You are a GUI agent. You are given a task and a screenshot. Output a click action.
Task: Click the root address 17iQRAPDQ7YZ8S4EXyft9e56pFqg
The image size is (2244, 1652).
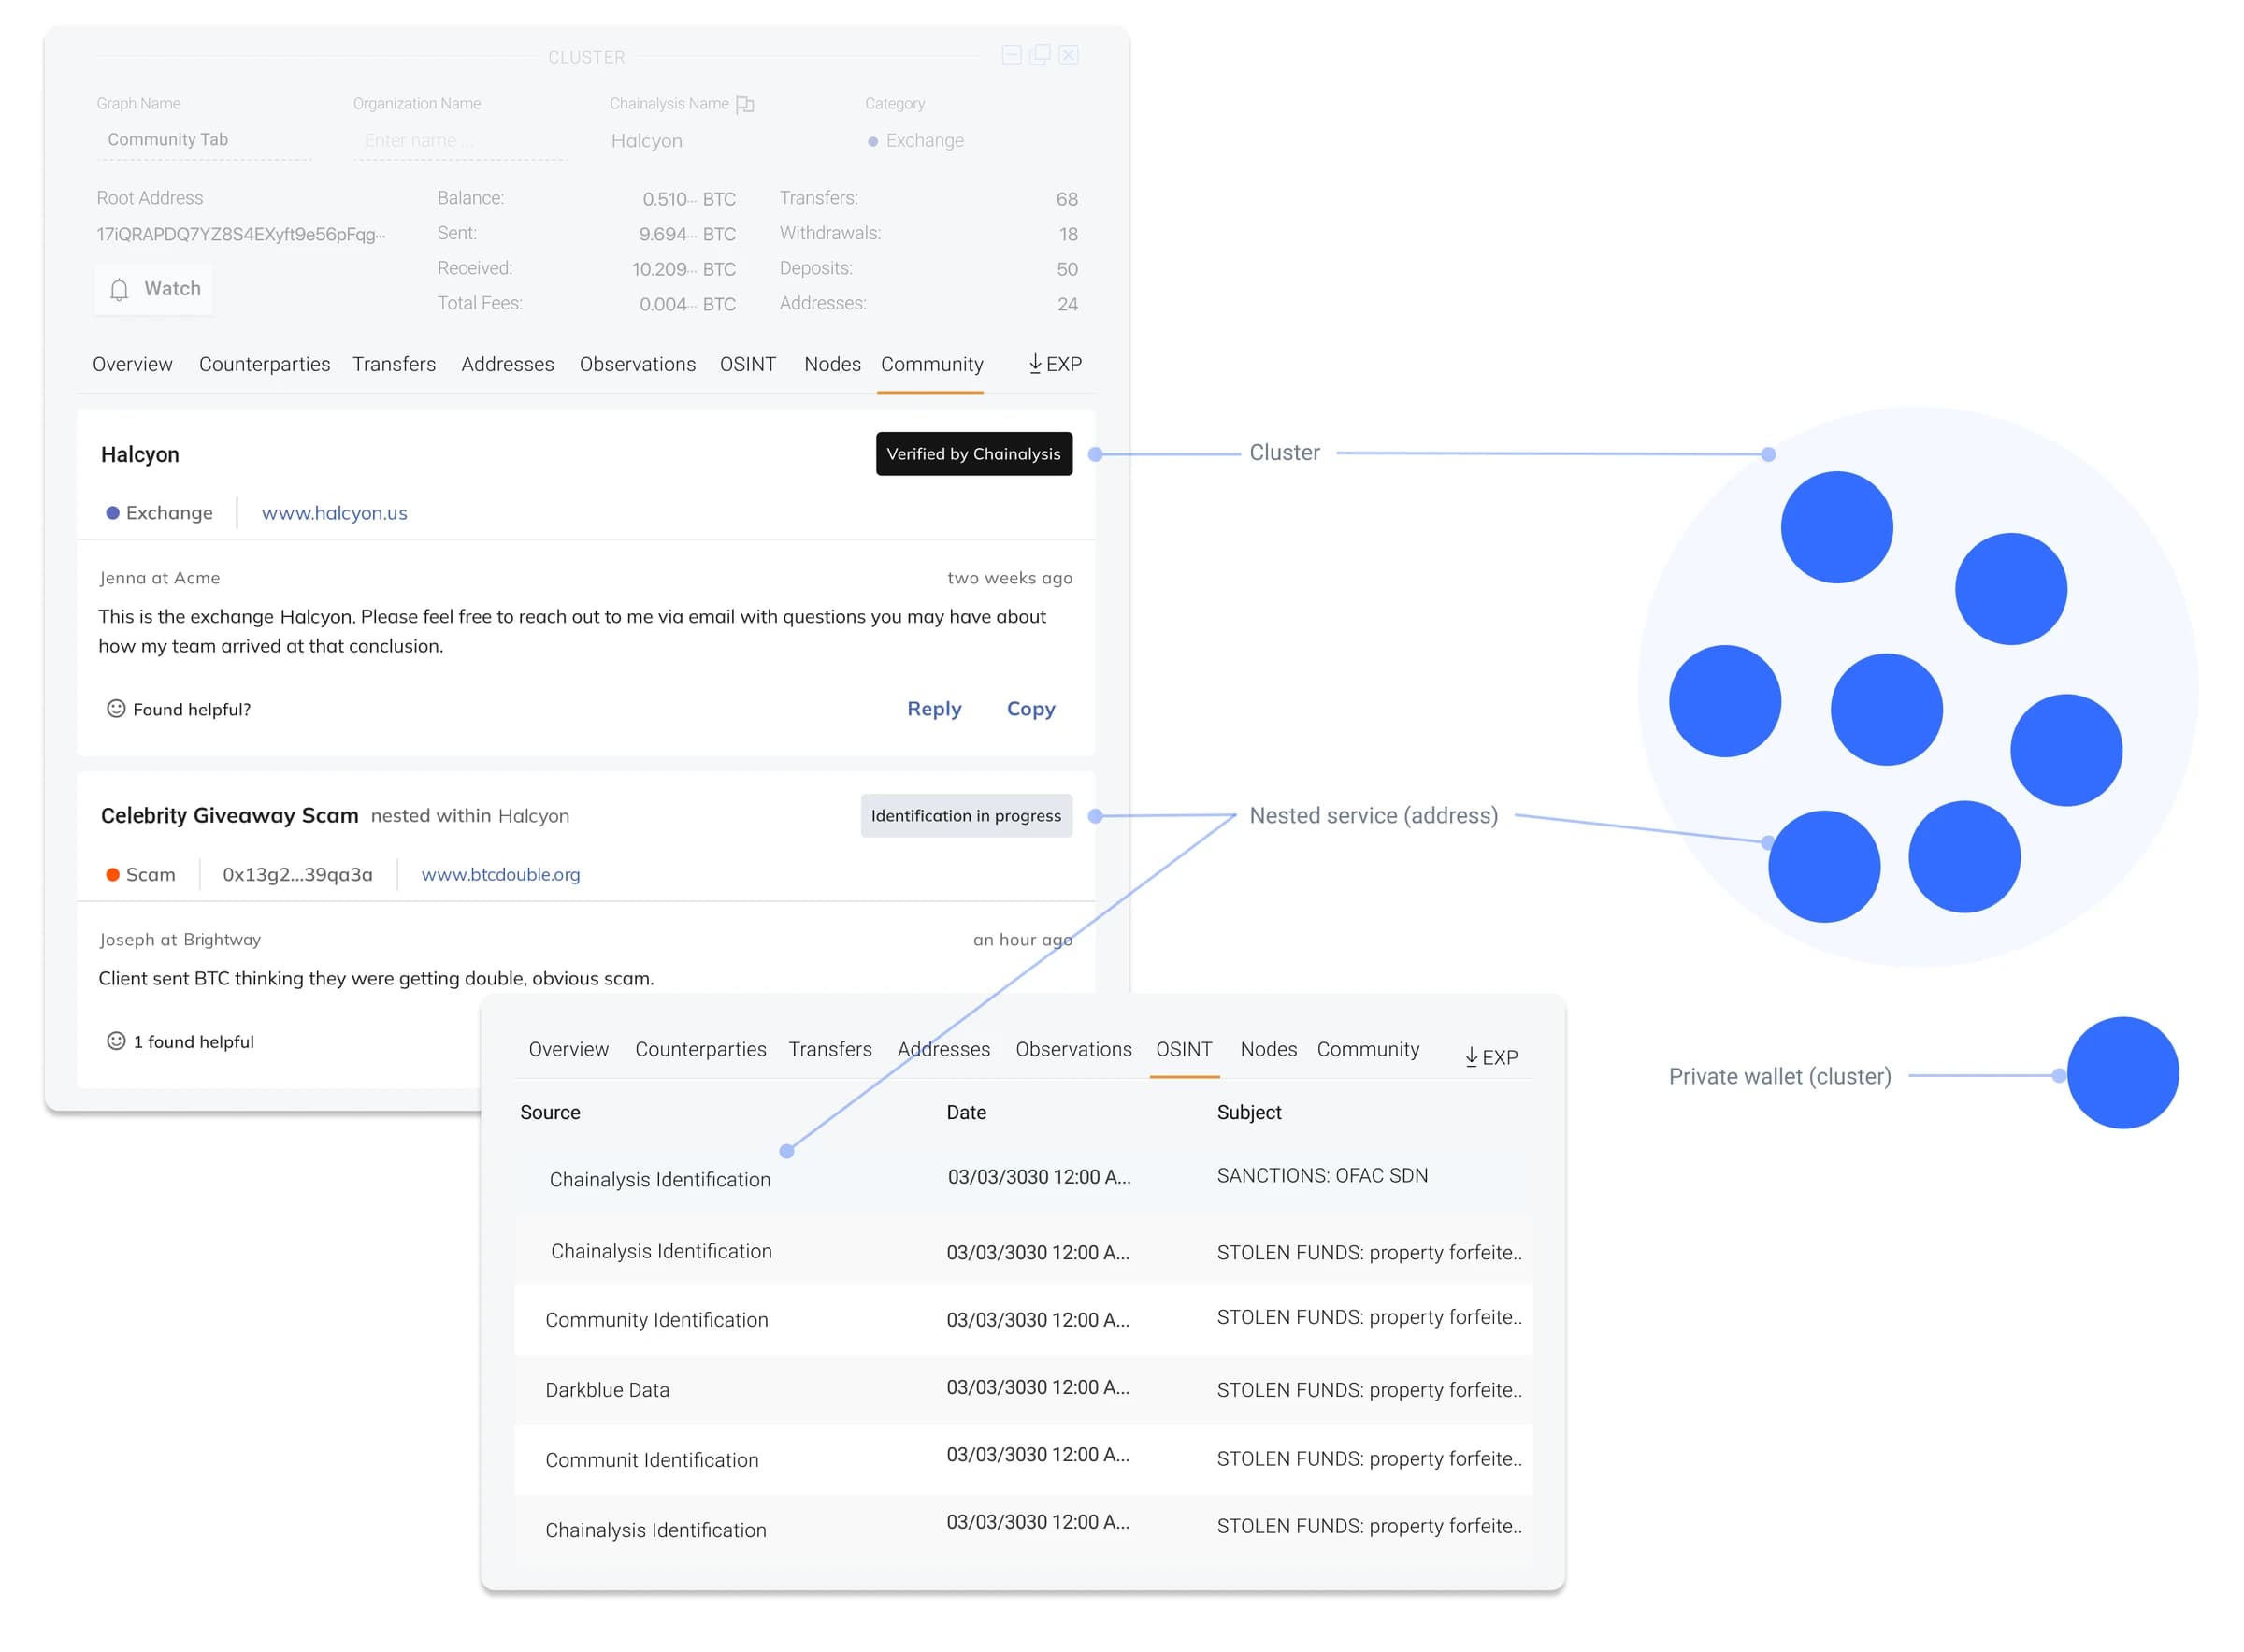coord(241,234)
